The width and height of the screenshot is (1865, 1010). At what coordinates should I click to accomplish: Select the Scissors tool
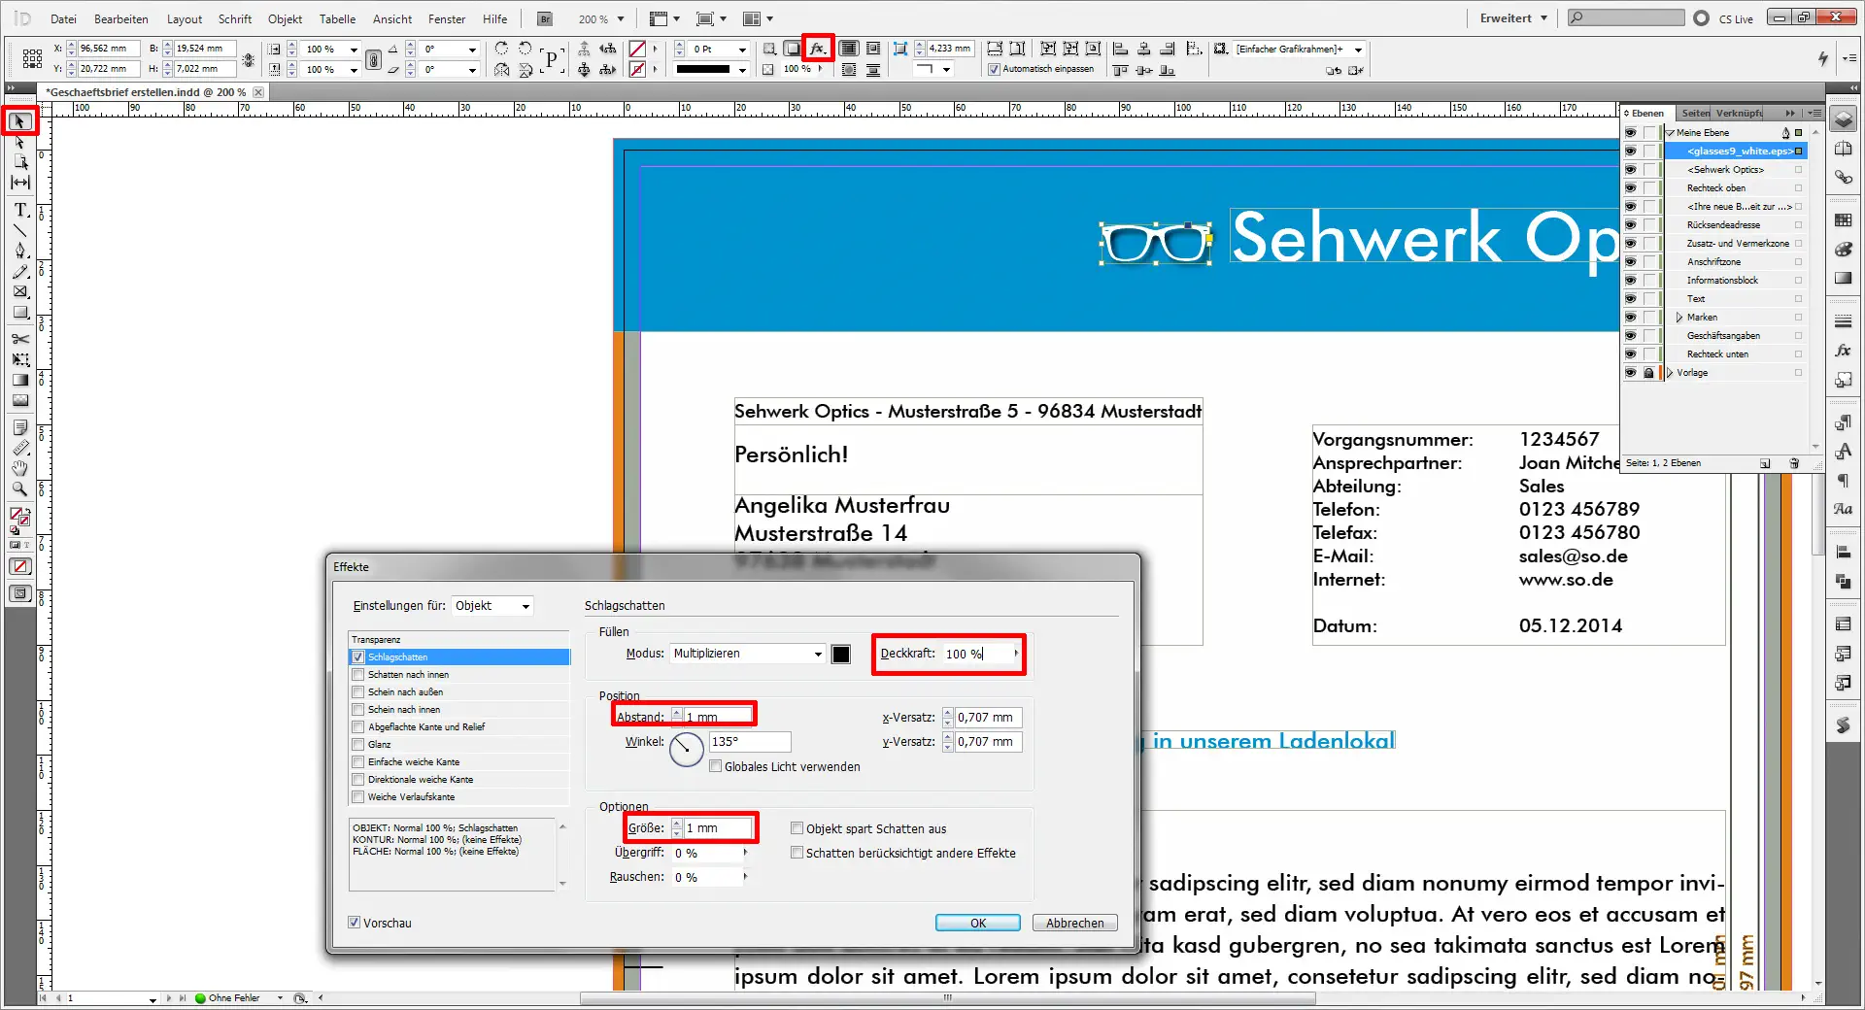pyautogui.click(x=19, y=339)
